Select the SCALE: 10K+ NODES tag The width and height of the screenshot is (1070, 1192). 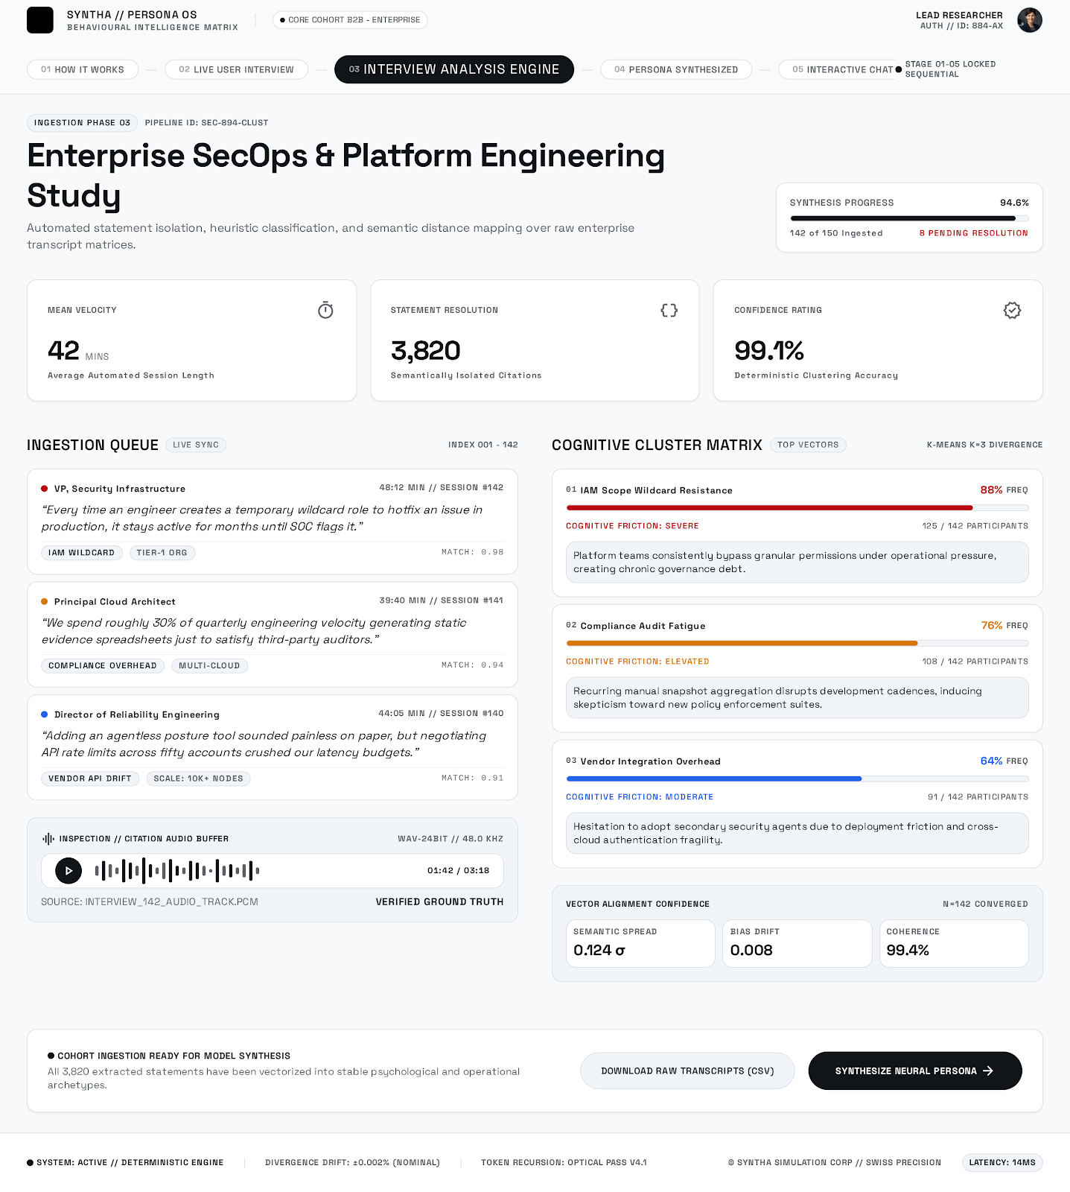[x=199, y=779]
